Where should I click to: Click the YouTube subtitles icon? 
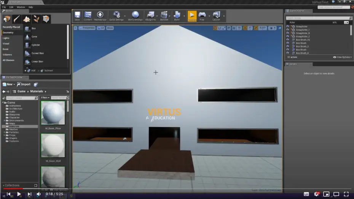tap(306, 194)
